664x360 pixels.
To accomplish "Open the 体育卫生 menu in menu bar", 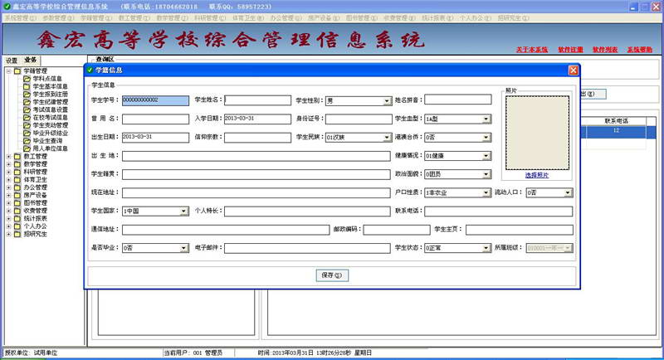I will coord(248,17).
